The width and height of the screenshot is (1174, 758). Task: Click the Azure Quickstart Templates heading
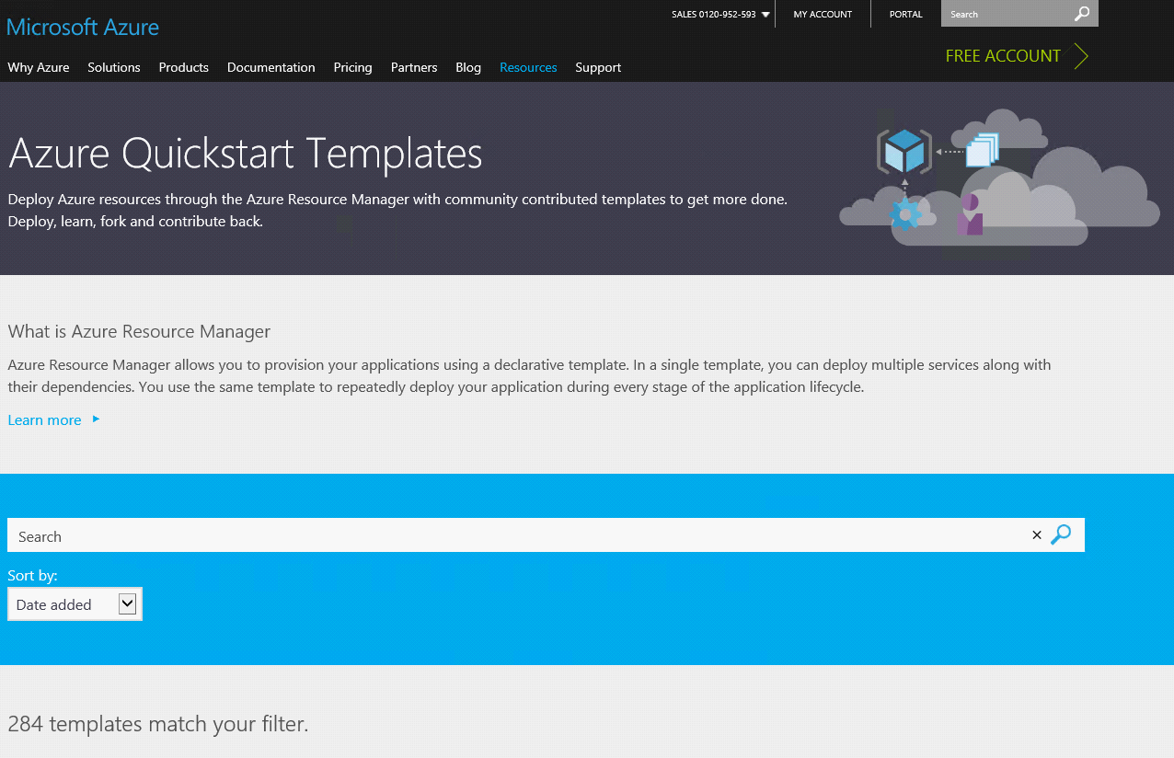pos(246,153)
